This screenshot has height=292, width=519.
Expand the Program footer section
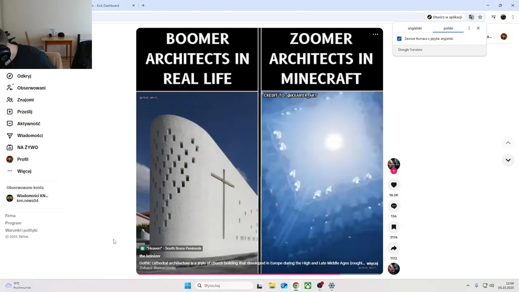[13, 223]
